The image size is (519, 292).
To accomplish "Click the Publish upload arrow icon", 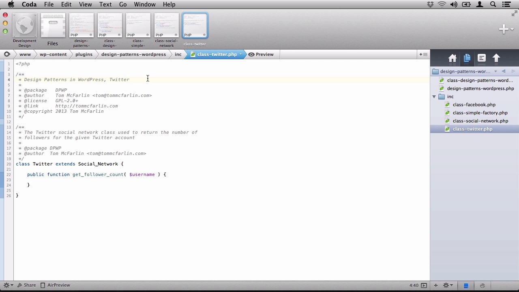I will 496,58.
